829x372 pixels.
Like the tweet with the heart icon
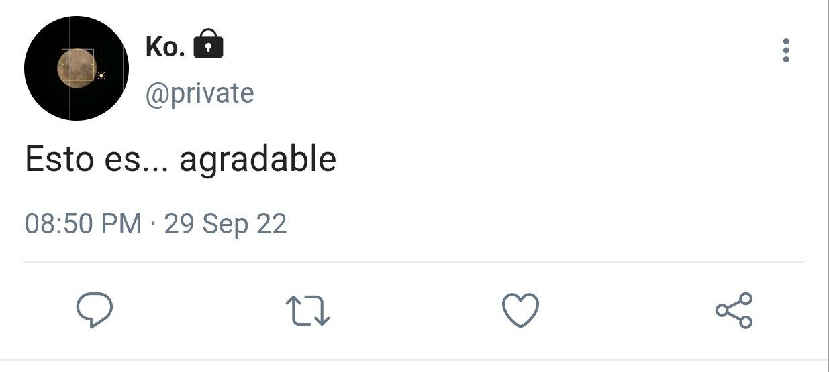521,310
